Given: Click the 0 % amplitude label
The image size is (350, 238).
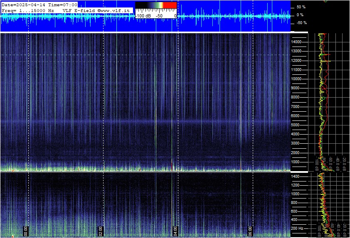Looking at the screenshot, I should pos(300,15).
